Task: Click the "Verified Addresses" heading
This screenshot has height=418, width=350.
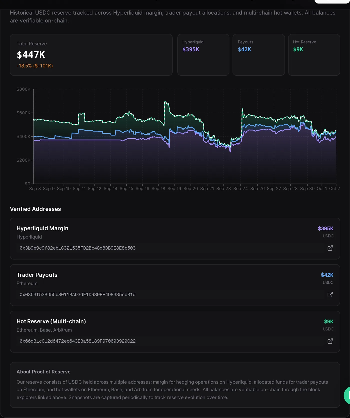Action: pos(35,209)
